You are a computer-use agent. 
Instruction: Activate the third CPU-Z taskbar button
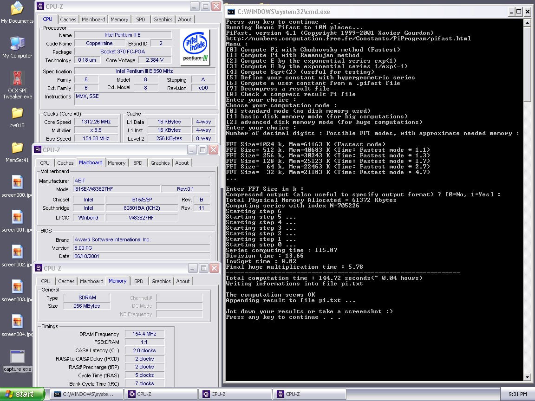point(309,394)
